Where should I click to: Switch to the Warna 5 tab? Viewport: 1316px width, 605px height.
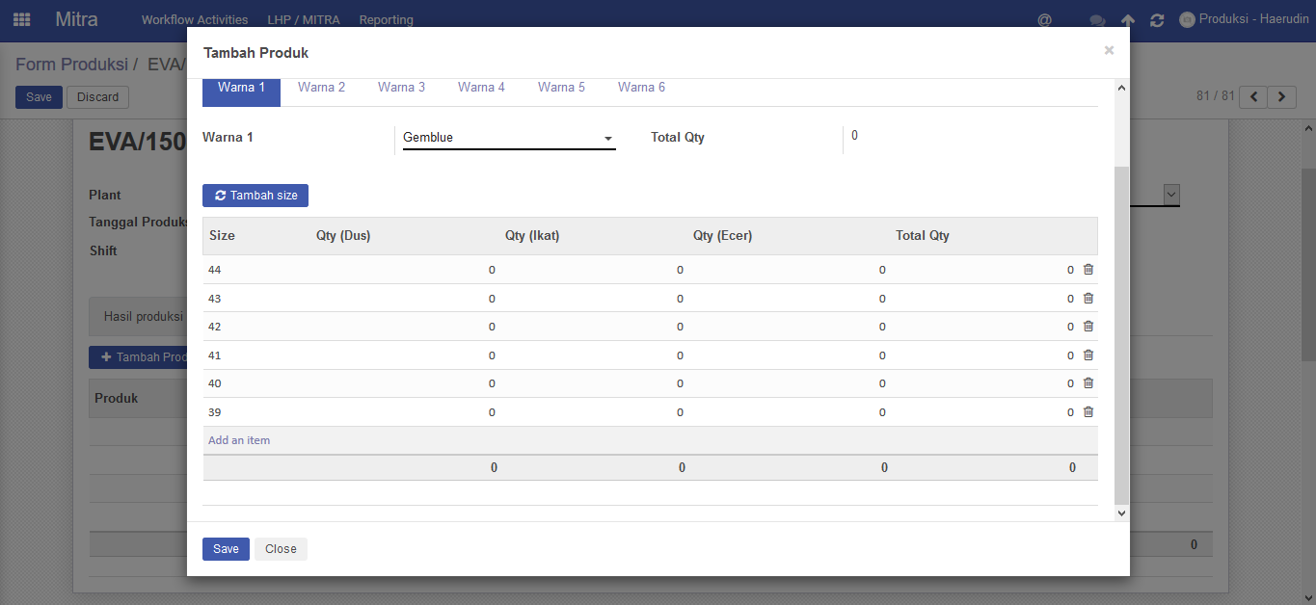561,88
